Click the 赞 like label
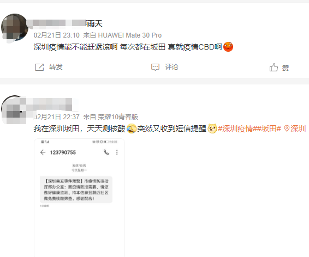This screenshot has width=309, height=257. 286,68
